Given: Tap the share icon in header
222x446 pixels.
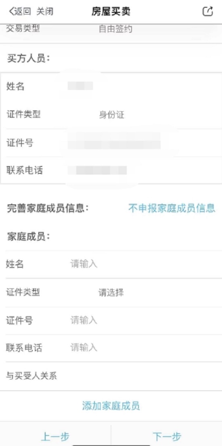Looking at the screenshot, I should [207, 11].
